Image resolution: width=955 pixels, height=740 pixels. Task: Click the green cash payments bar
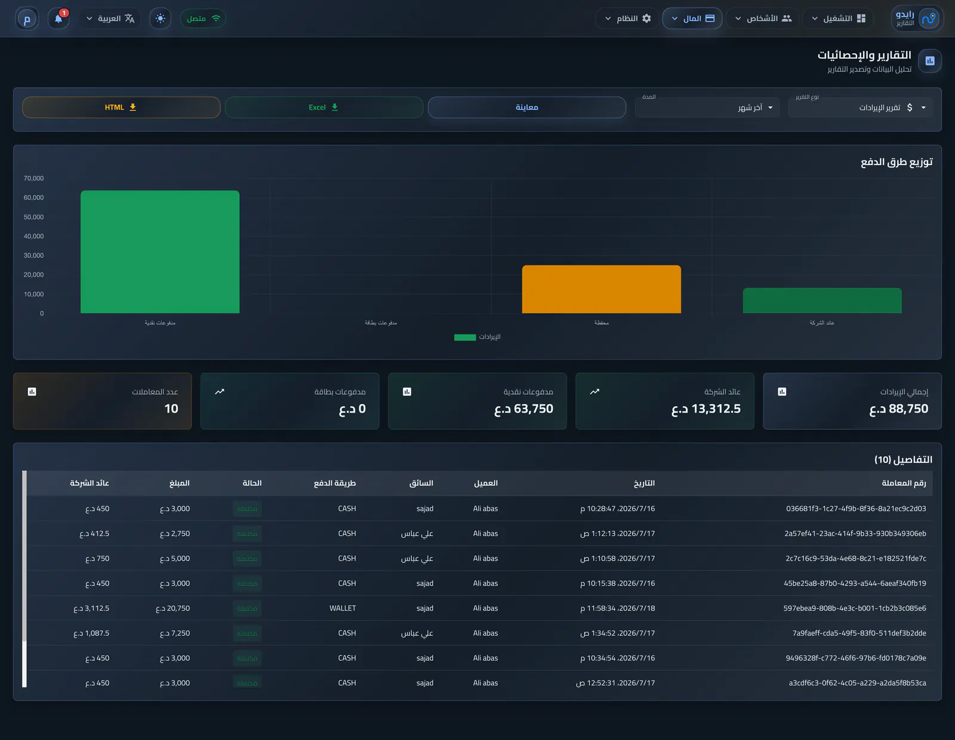pyautogui.click(x=160, y=252)
